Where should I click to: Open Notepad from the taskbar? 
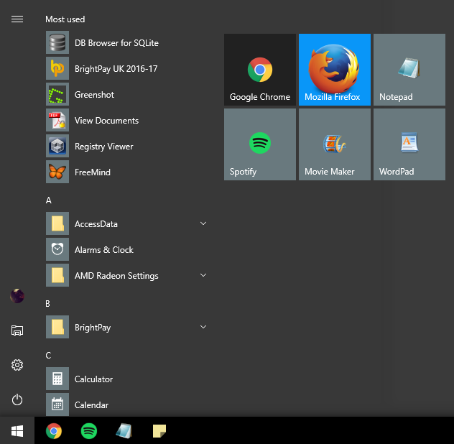click(124, 431)
